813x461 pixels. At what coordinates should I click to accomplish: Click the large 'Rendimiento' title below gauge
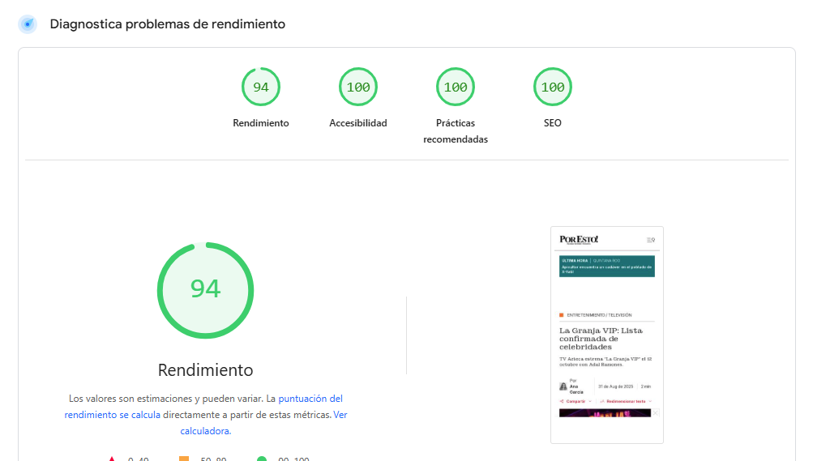point(205,369)
